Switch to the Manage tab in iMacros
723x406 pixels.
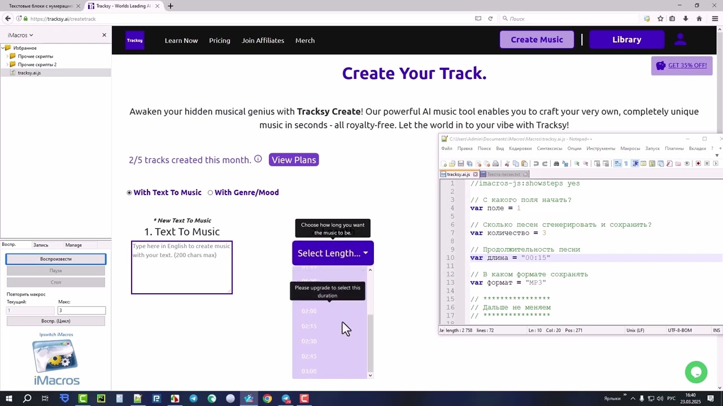(x=73, y=245)
